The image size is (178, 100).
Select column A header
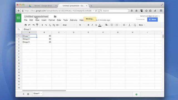[29, 32]
